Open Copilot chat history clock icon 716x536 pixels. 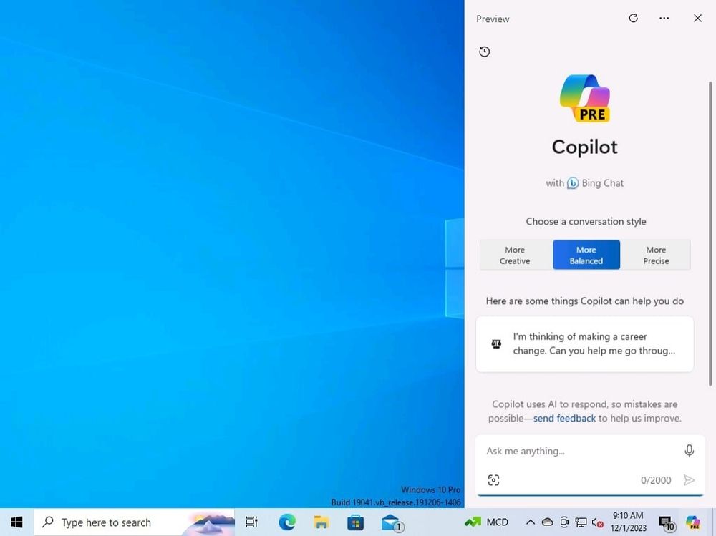(x=485, y=52)
